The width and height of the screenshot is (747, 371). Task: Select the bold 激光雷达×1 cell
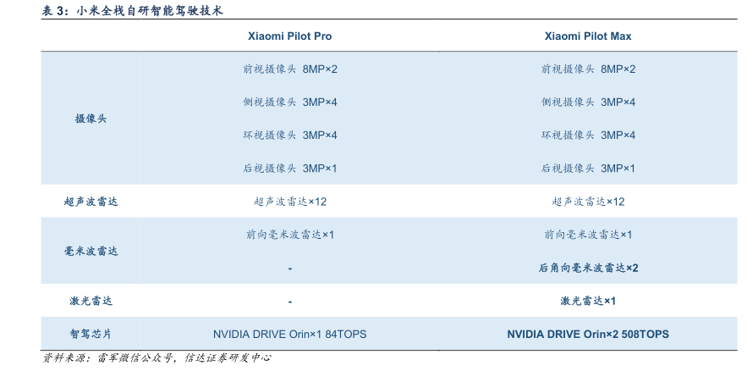588,301
